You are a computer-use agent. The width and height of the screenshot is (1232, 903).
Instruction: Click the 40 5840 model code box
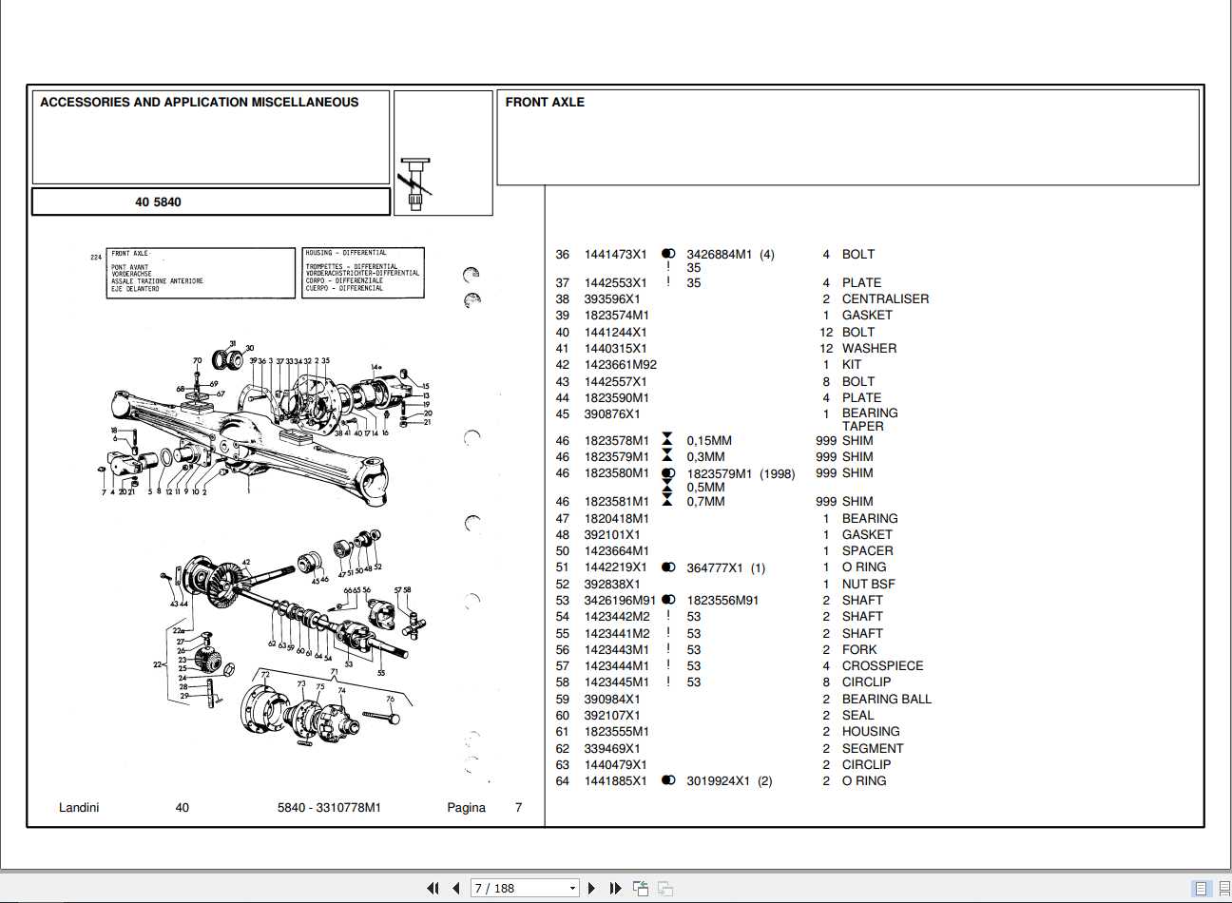tap(211, 202)
